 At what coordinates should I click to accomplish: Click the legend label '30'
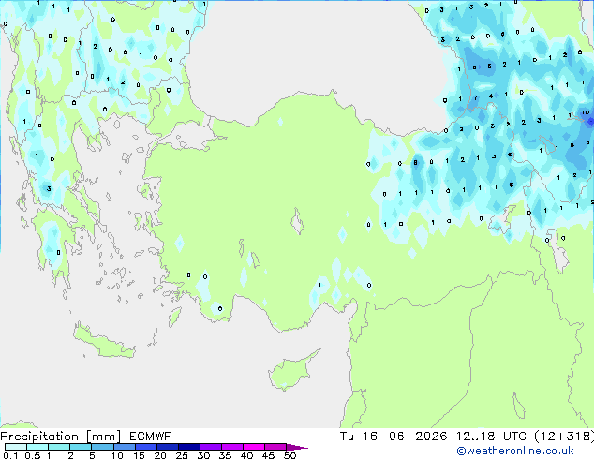(204, 455)
